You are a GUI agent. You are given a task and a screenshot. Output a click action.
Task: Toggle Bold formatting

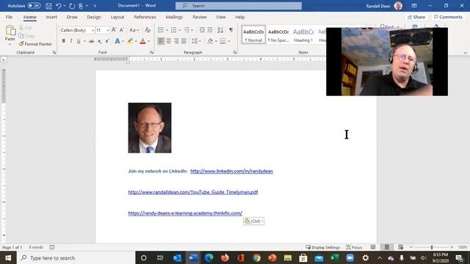pos(64,41)
